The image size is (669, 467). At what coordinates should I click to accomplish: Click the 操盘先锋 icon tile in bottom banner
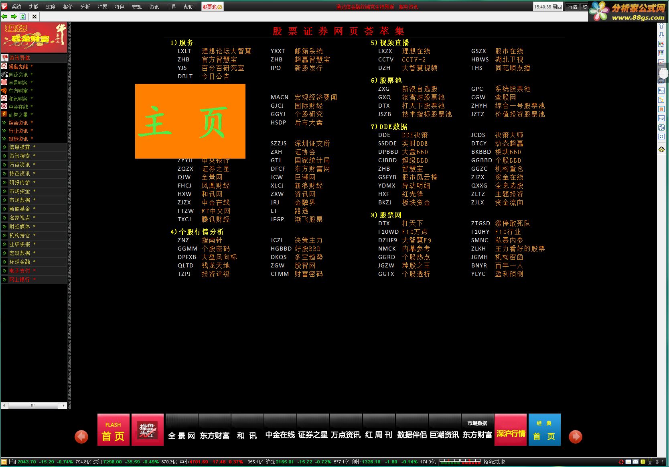(x=148, y=430)
